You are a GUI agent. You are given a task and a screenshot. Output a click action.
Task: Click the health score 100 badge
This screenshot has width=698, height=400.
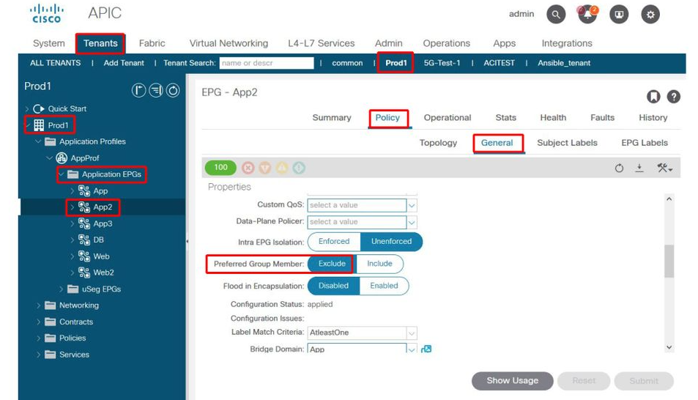220,168
